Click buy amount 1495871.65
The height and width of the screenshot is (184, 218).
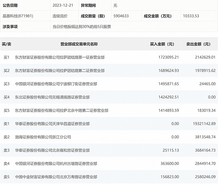tap(168, 84)
